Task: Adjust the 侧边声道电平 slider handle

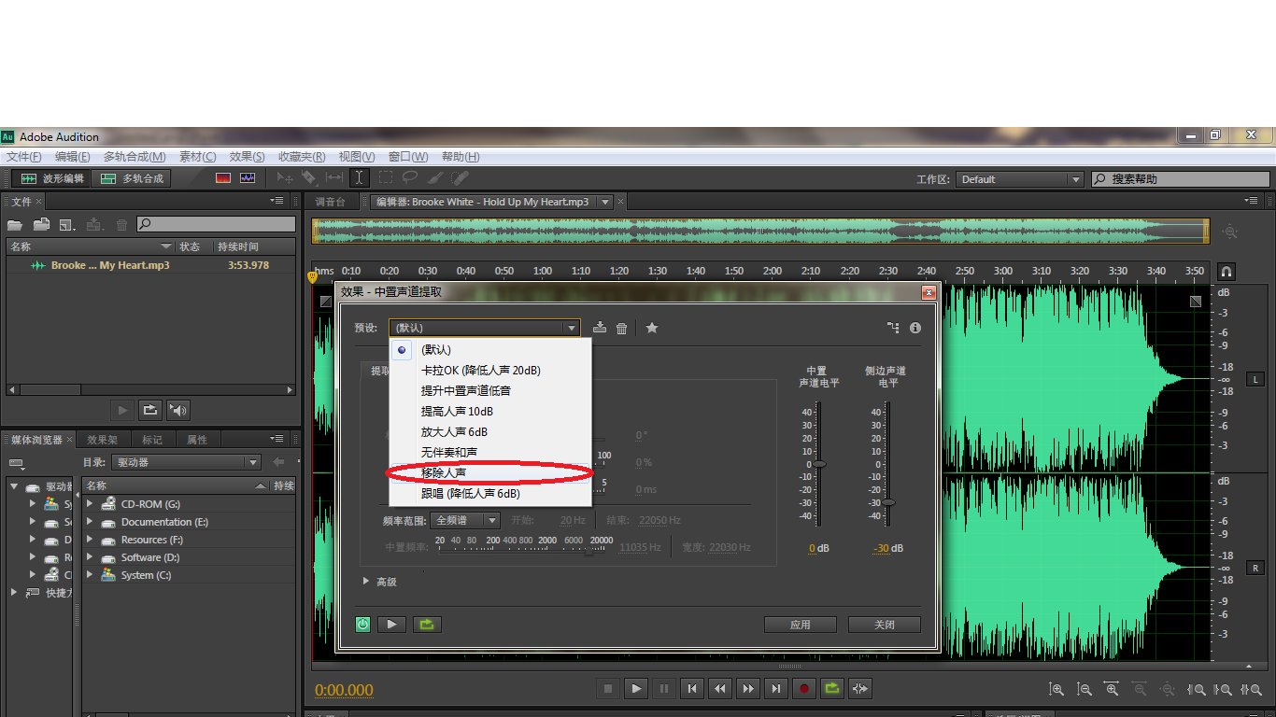Action: click(888, 502)
